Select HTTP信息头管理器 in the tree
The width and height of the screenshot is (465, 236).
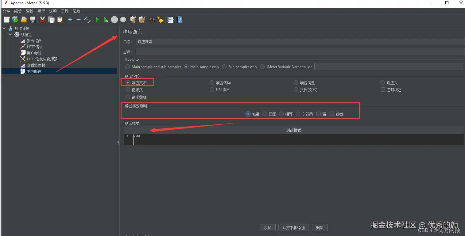click(42, 59)
